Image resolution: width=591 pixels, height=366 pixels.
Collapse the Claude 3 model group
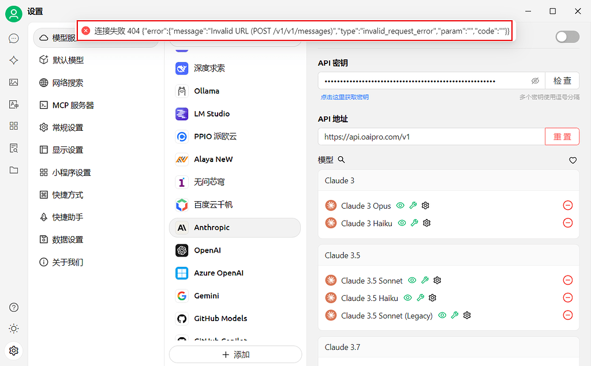click(448, 180)
